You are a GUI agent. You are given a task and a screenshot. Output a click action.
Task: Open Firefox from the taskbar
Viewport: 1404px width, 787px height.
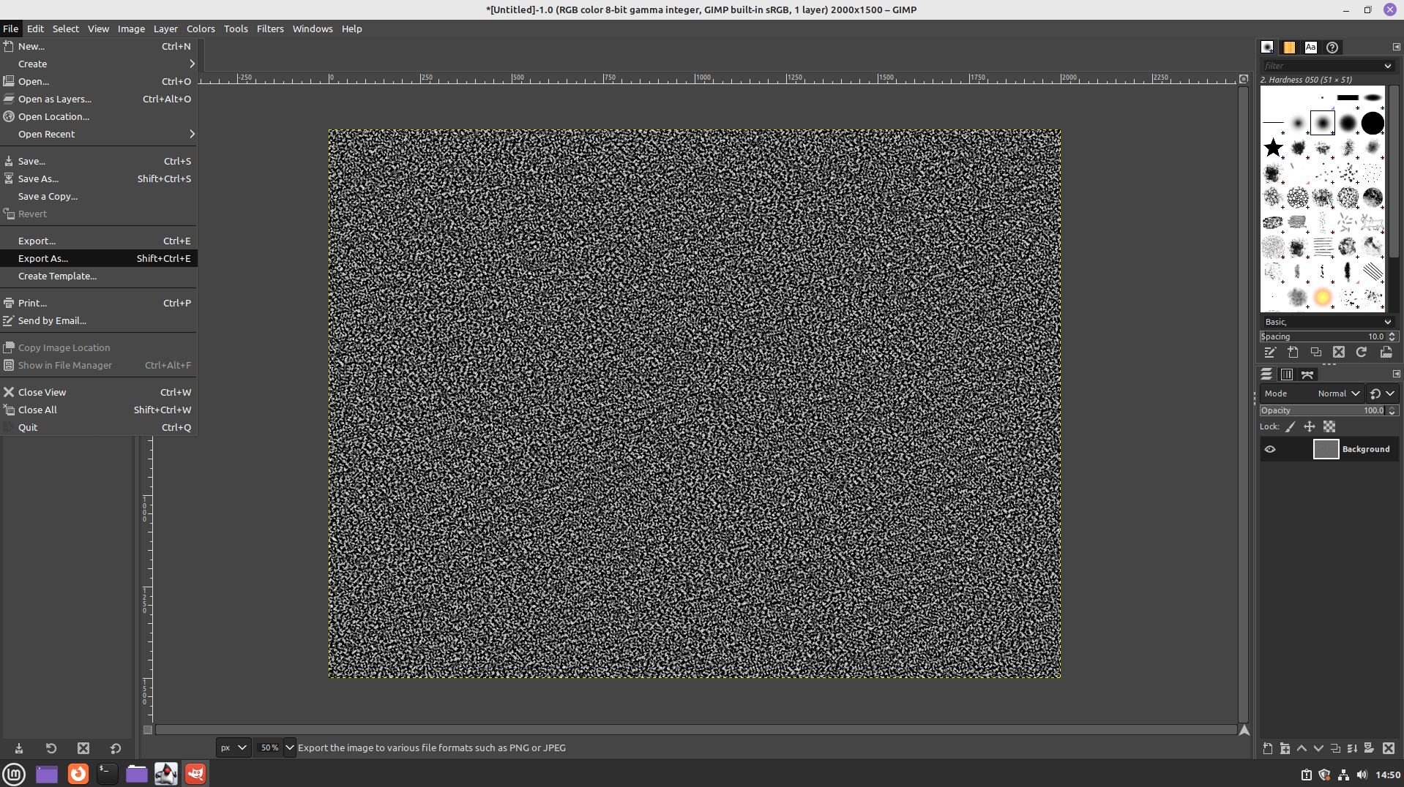[78, 773]
